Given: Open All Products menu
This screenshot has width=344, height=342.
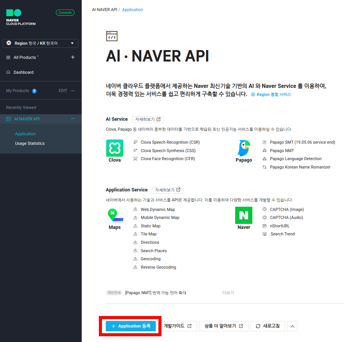Looking at the screenshot, I should tap(24, 57).
